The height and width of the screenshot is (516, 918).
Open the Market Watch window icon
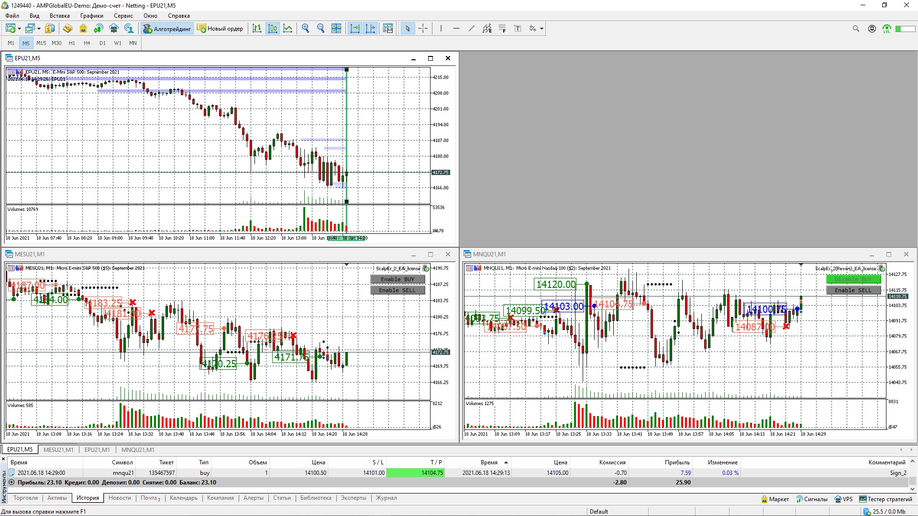click(50, 29)
